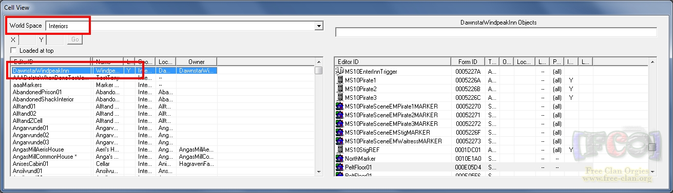Sort objects list by T... column header
Image resolution: width=673 pixels, height=193 pixels.
click(x=492, y=62)
